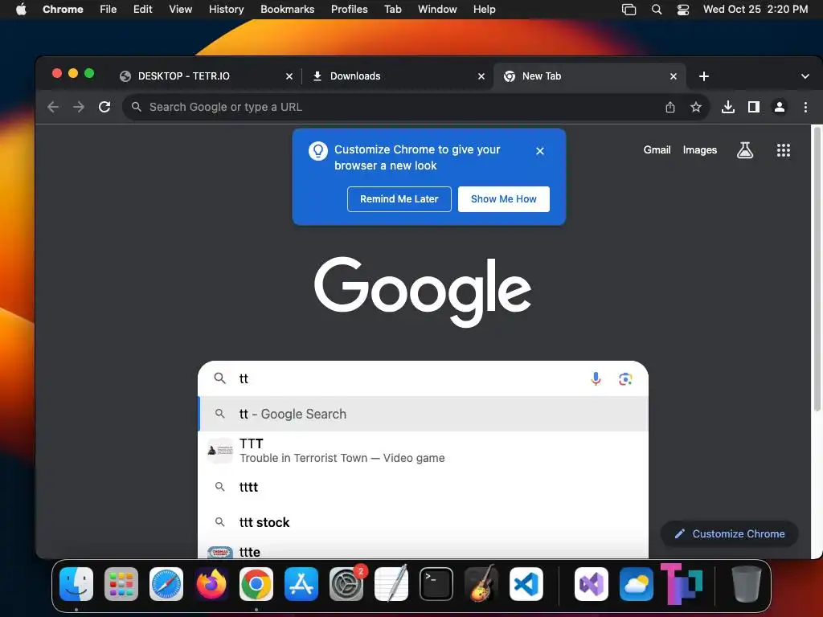Open the Weather app from the dock

coord(637,584)
